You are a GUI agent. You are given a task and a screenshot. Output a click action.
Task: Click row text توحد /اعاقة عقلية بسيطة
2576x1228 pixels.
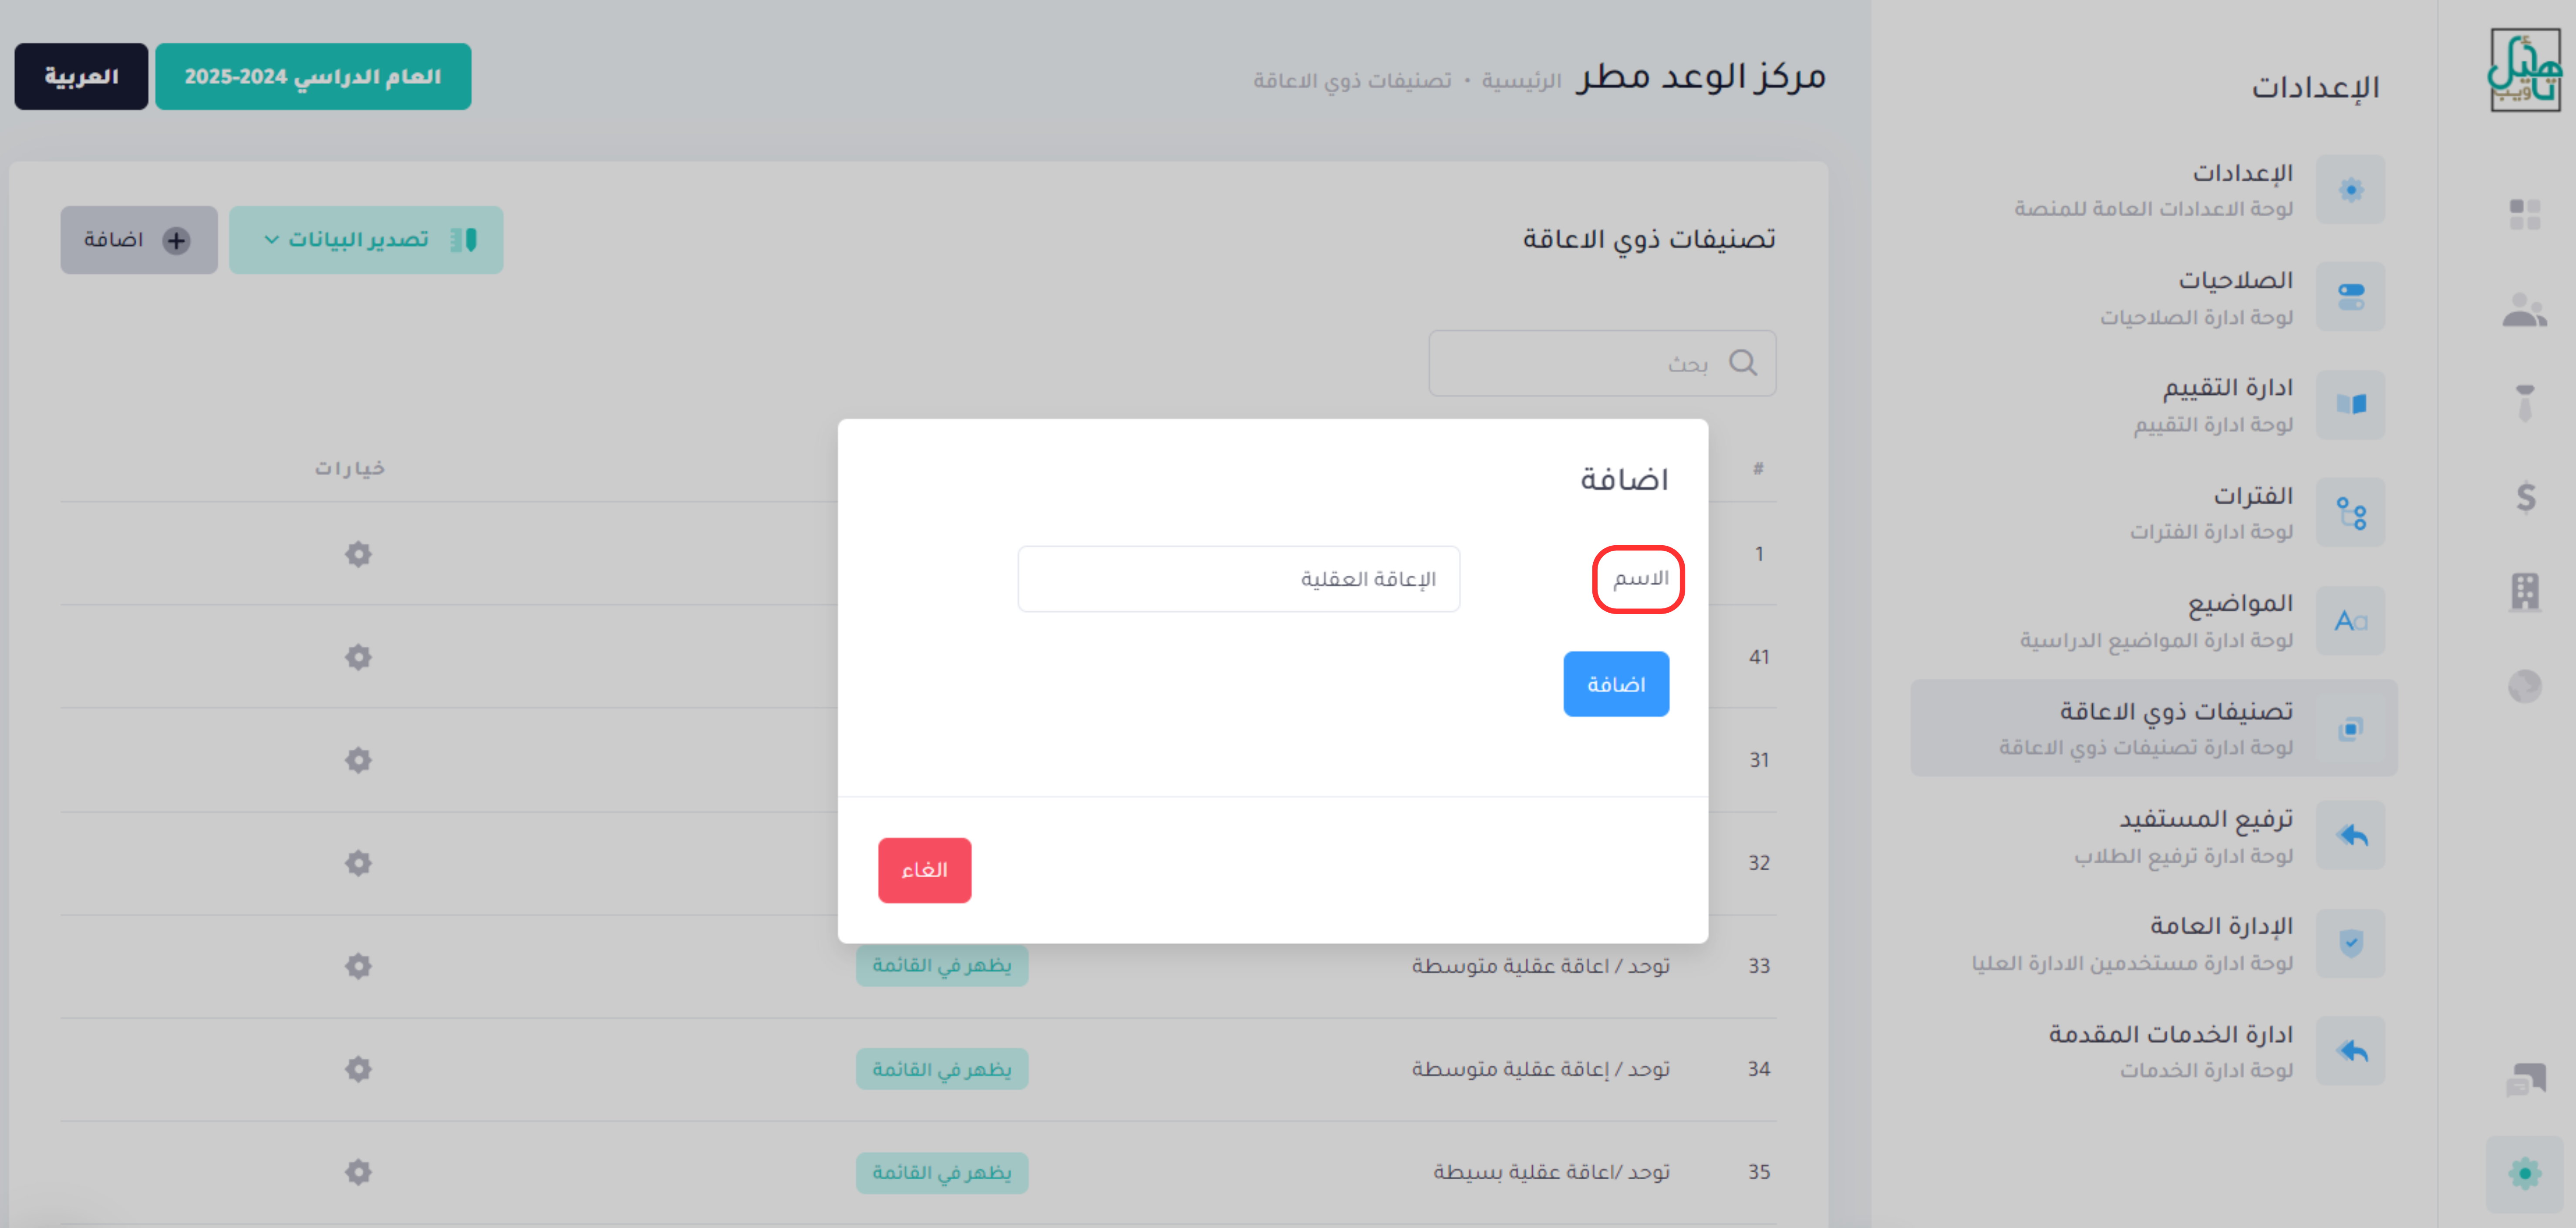[1552, 1172]
